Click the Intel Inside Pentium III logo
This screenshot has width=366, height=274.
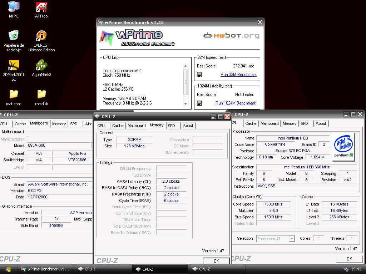tap(343, 147)
